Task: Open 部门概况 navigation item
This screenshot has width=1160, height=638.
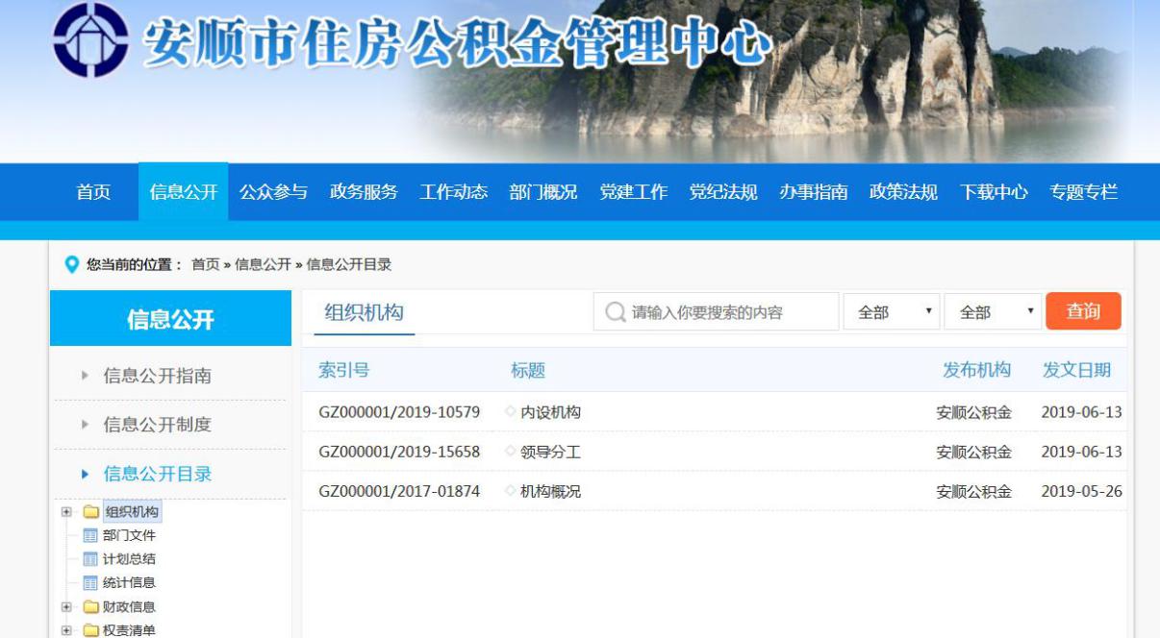Action: (543, 192)
